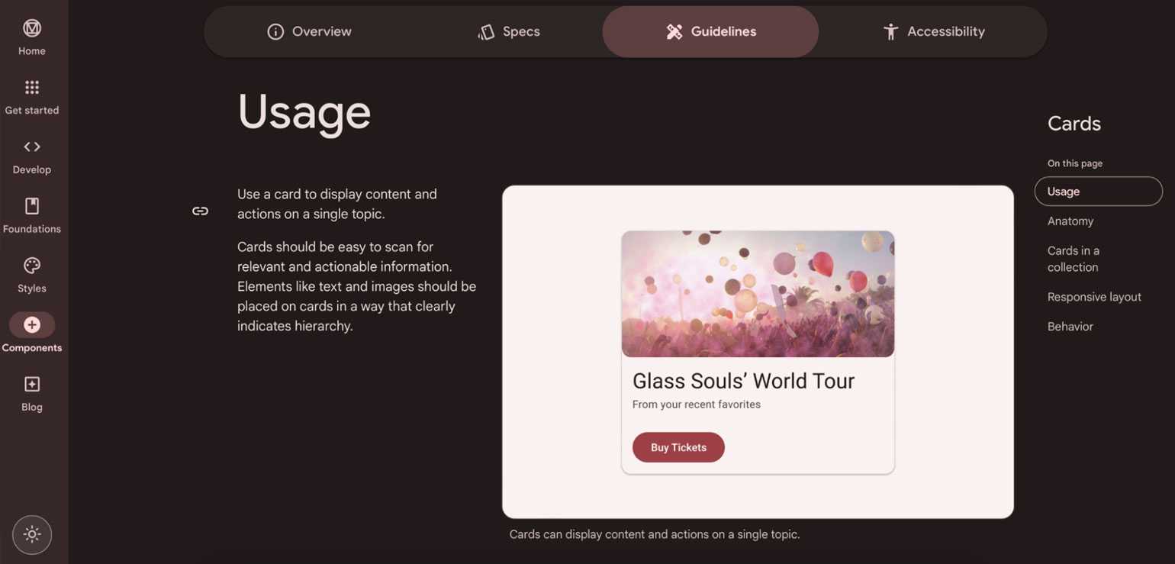Screen dimensions: 1175x564
Task: Open the Accessibility tab
Action: click(933, 32)
